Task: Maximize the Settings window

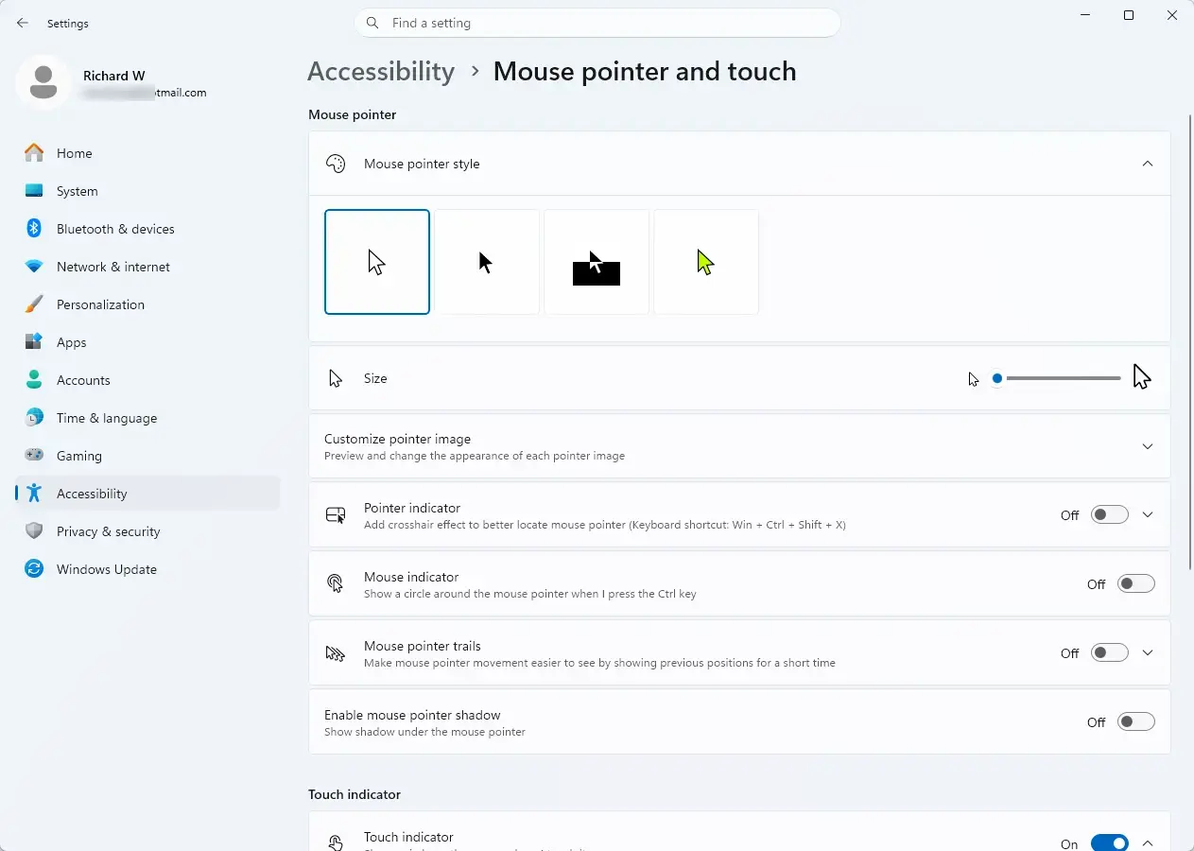Action: click(x=1129, y=15)
